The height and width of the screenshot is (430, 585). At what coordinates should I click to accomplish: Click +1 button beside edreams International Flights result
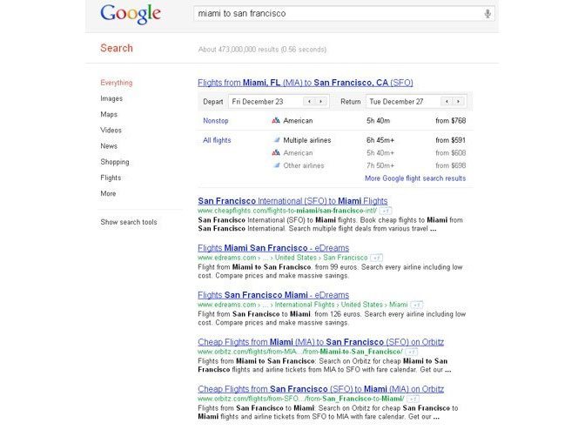[417, 305]
